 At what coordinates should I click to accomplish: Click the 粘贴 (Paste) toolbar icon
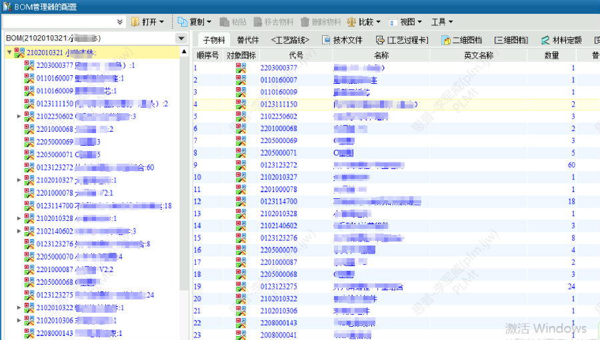pyautogui.click(x=225, y=22)
